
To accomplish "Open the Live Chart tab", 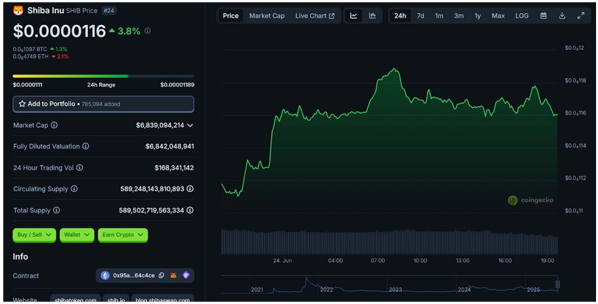I will point(314,16).
